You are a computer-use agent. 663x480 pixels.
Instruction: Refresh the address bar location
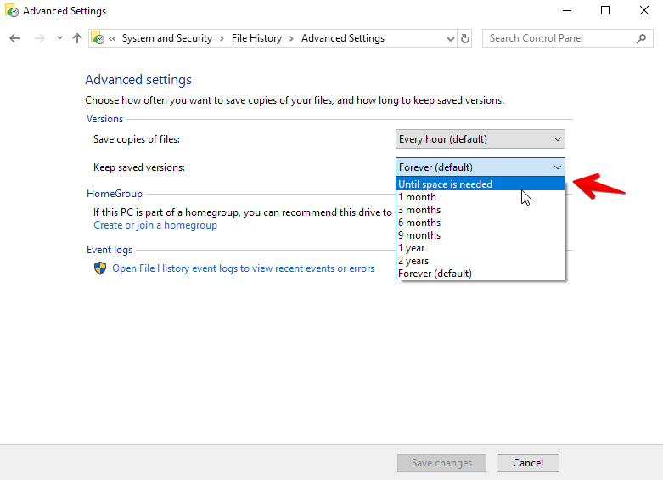coord(464,38)
